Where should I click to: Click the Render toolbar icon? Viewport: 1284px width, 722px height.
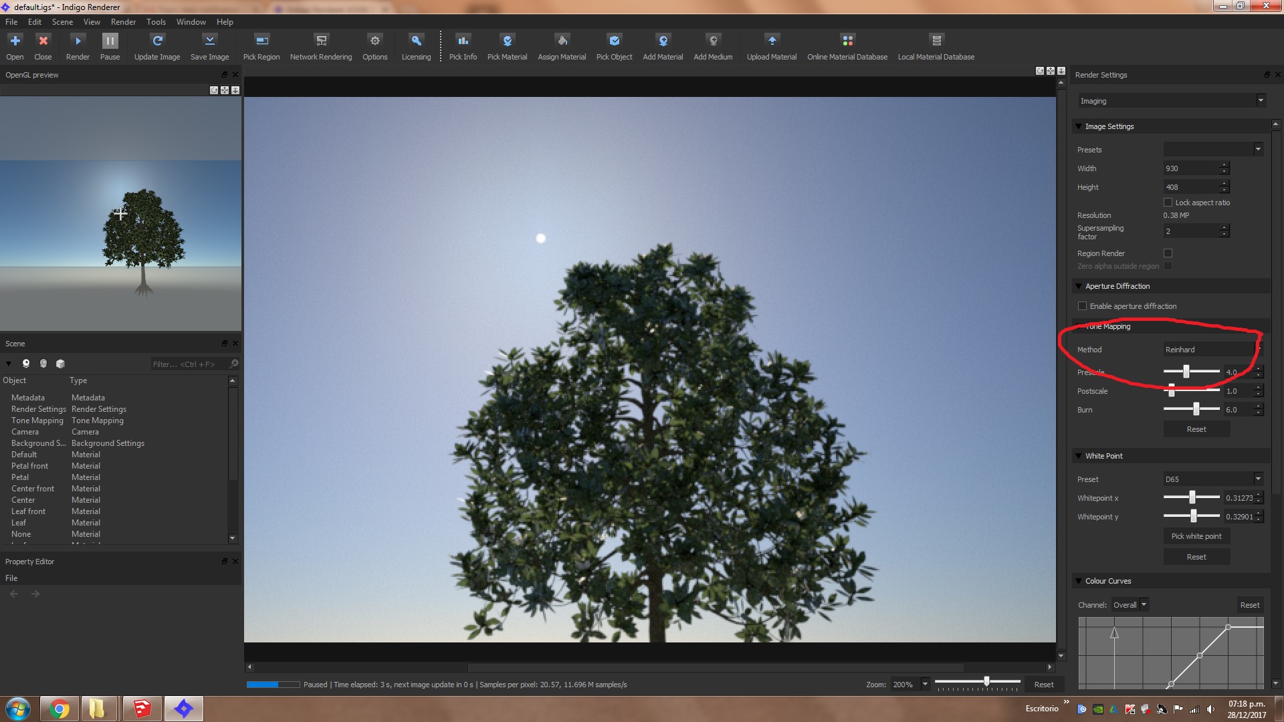coord(78,41)
